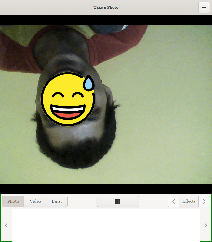The width and height of the screenshot is (212, 242).
Task: Open the hamburger menu in the header
Action: click(x=204, y=7)
